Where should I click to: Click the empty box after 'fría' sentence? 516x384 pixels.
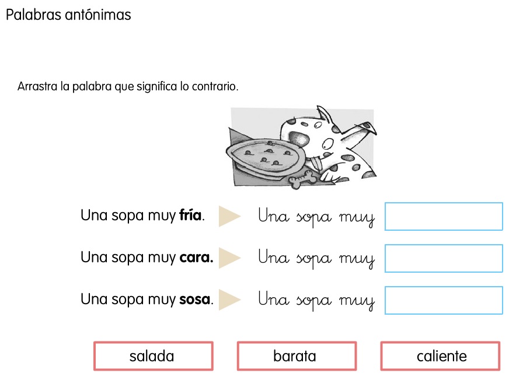(444, 216)
